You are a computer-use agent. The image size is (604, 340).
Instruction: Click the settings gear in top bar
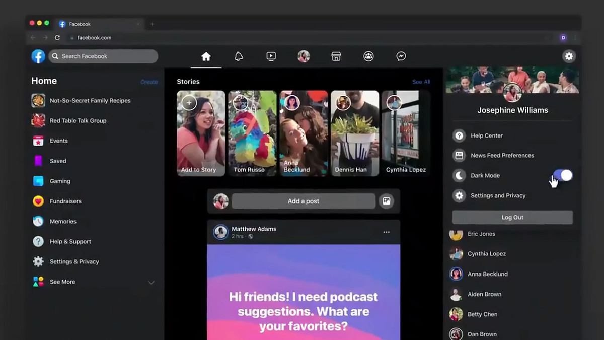click(569, 56)
